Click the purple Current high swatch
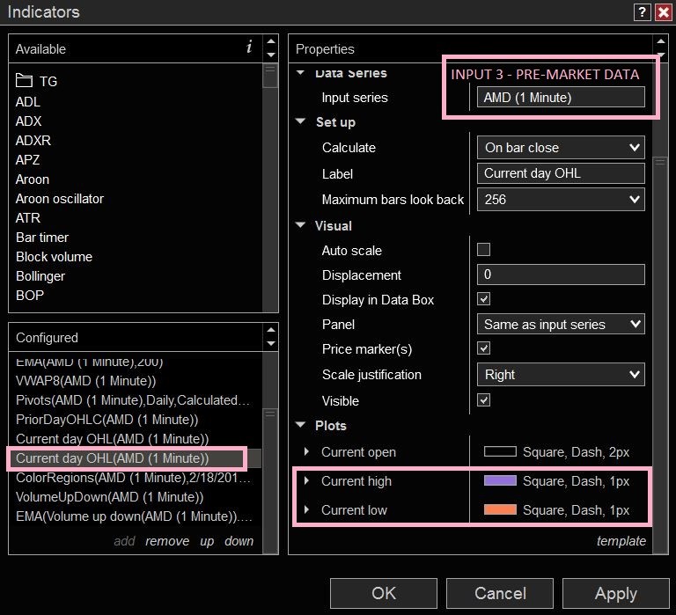Screen dimensions: 676x615 click(500, 480)
